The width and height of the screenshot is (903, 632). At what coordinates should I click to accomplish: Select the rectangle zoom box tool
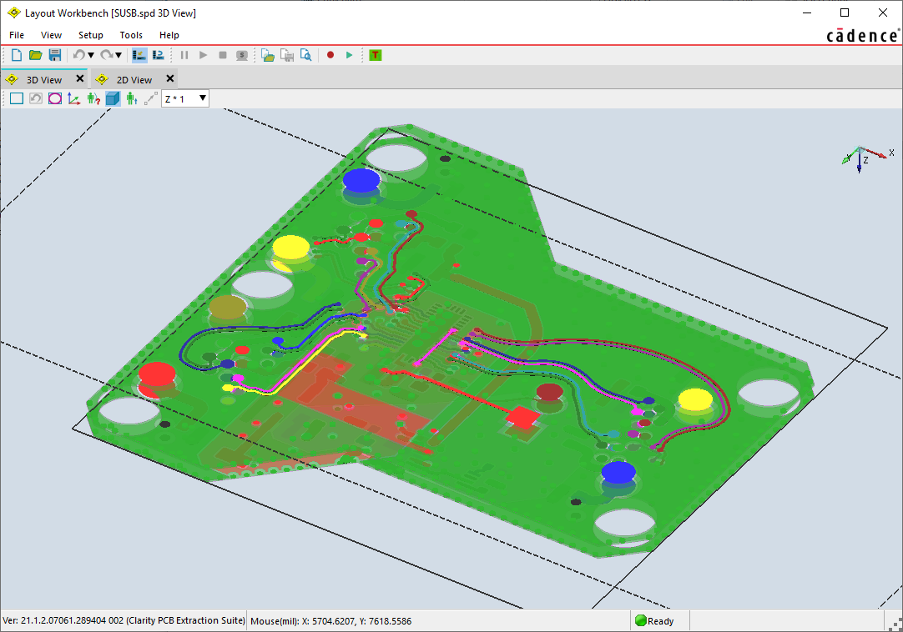point(17,98)
